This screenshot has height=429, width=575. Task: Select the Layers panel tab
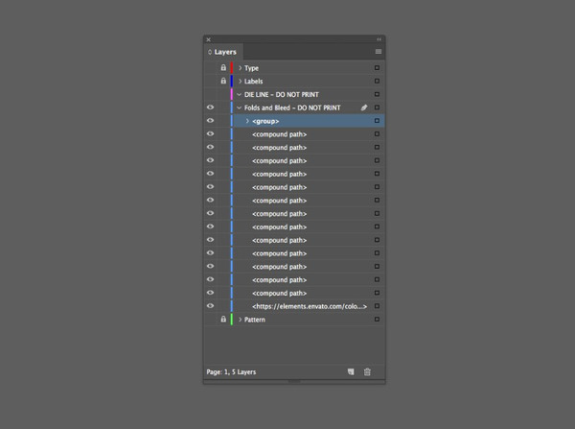223,52
